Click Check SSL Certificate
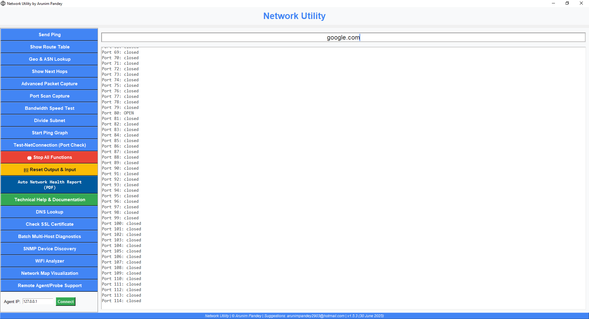The width and height of the screenshot is (589, 319). coord(49,224)
